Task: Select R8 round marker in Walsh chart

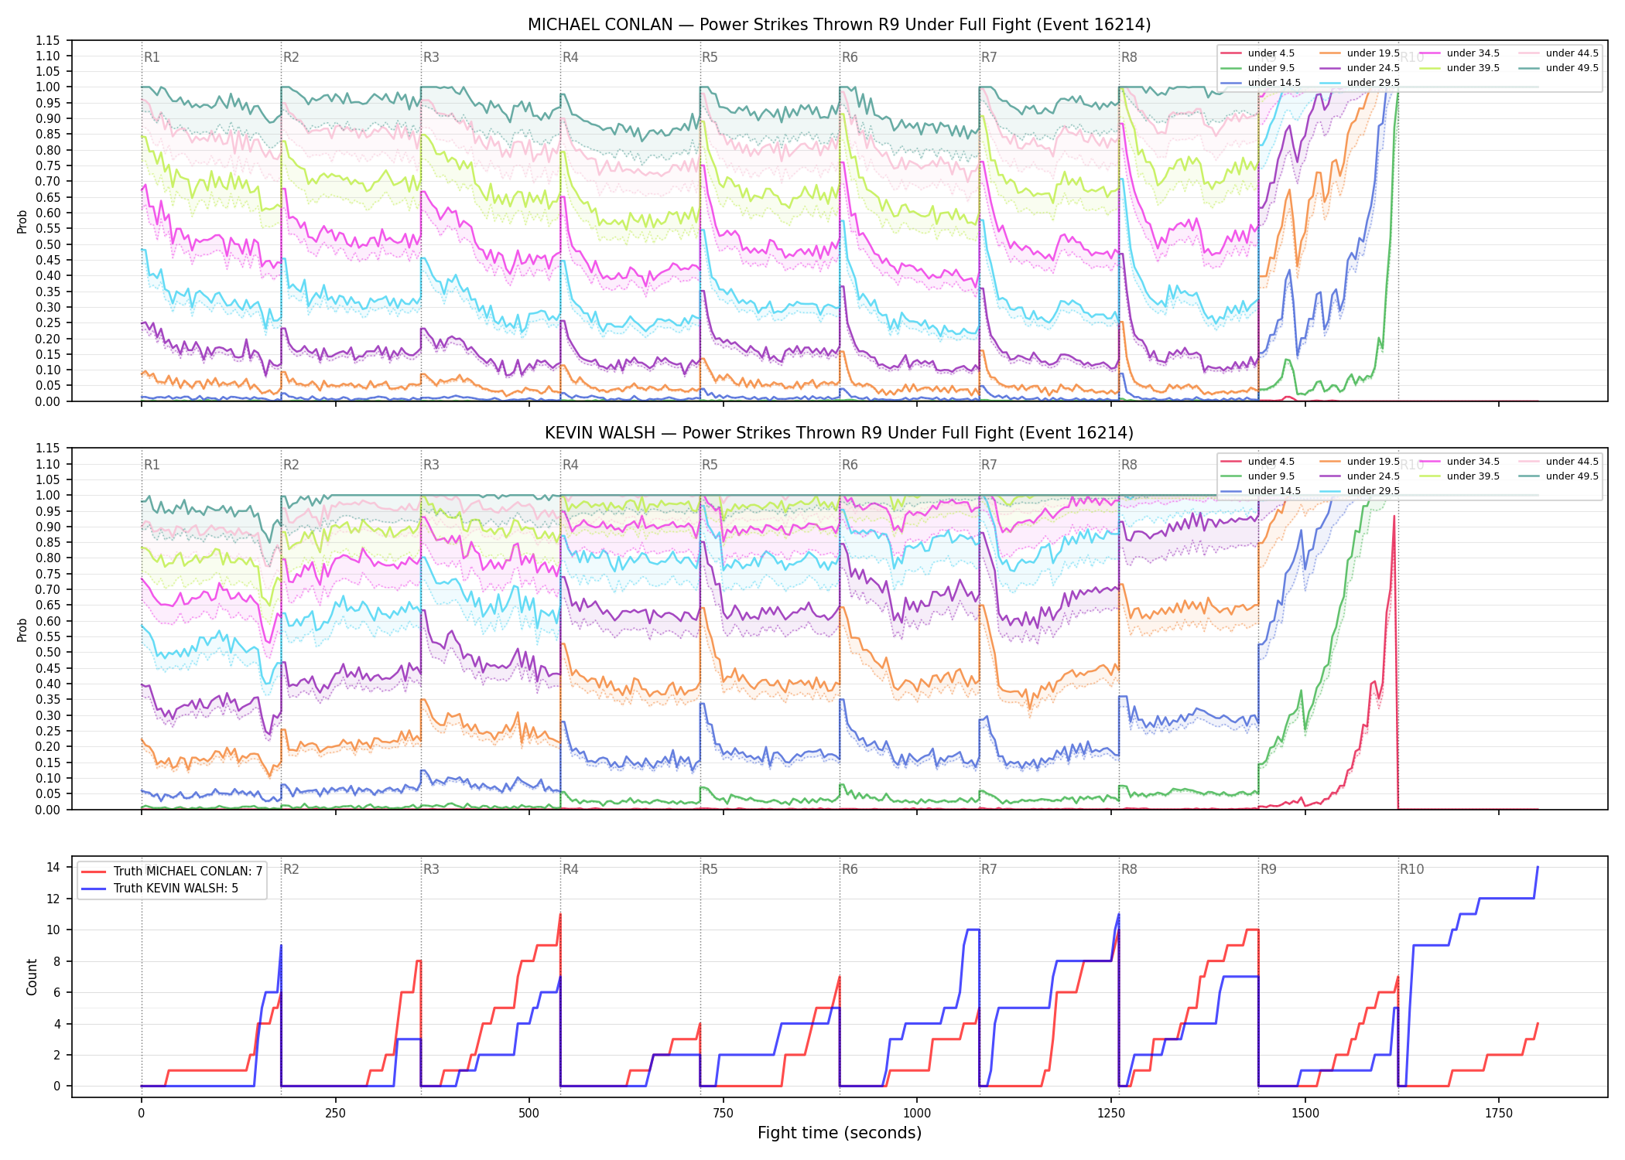Action: [1129, 465]
